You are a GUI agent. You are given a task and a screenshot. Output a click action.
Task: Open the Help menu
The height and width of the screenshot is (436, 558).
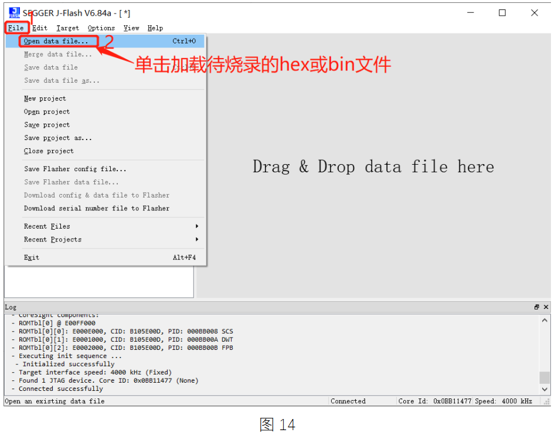[x=155, y=28]
